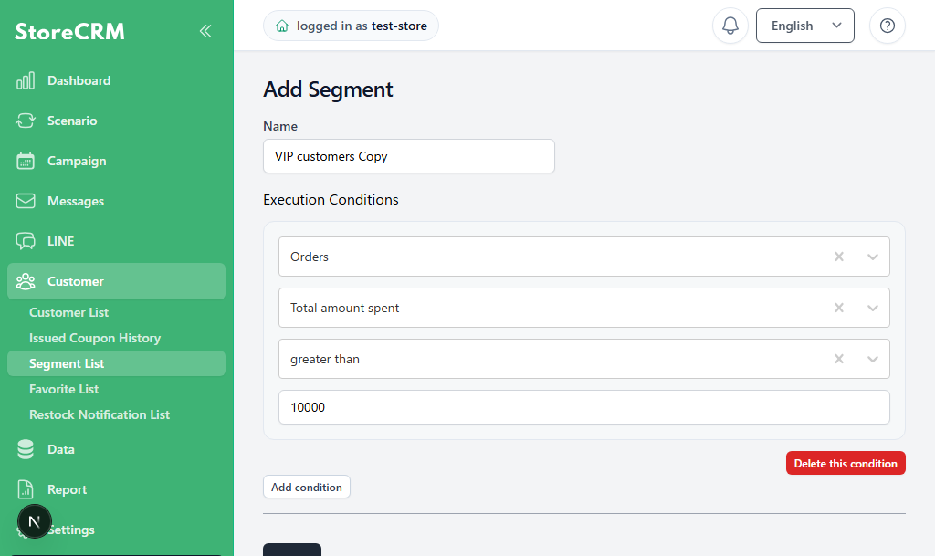This screenshot has height=556, width=935.
Task: Expand the Orders dropdown arrow
Action: pos(872,257)
